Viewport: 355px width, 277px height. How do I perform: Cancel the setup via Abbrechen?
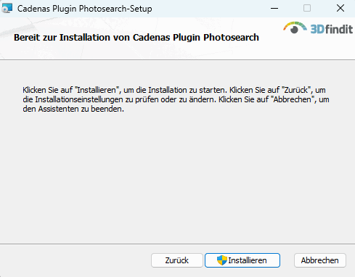tap(320, 260)
